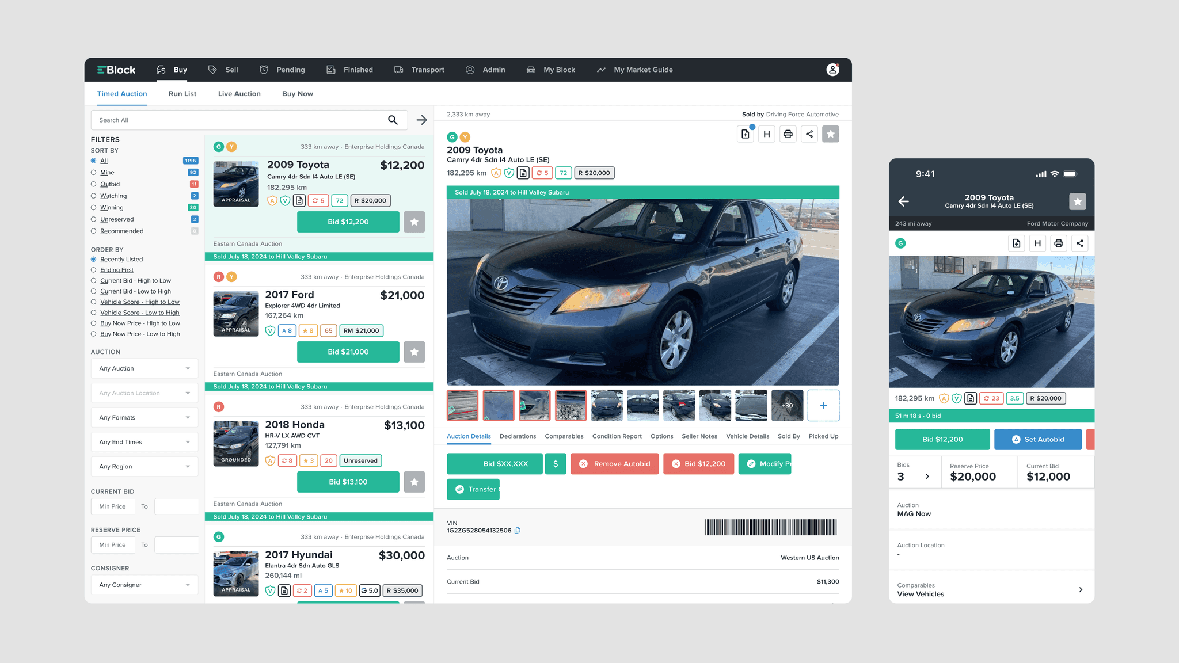Open the Any Consigner dropdown
This screenshot has width=1179, height=663.
point(144,585)
